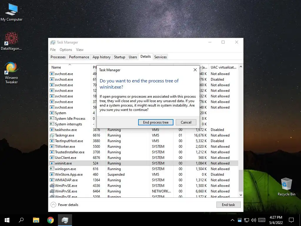The width and height of the screenshot is (301, 226).
Task: Select WmiPrvSE.exe icon with PID 4336
Action: 52,186
